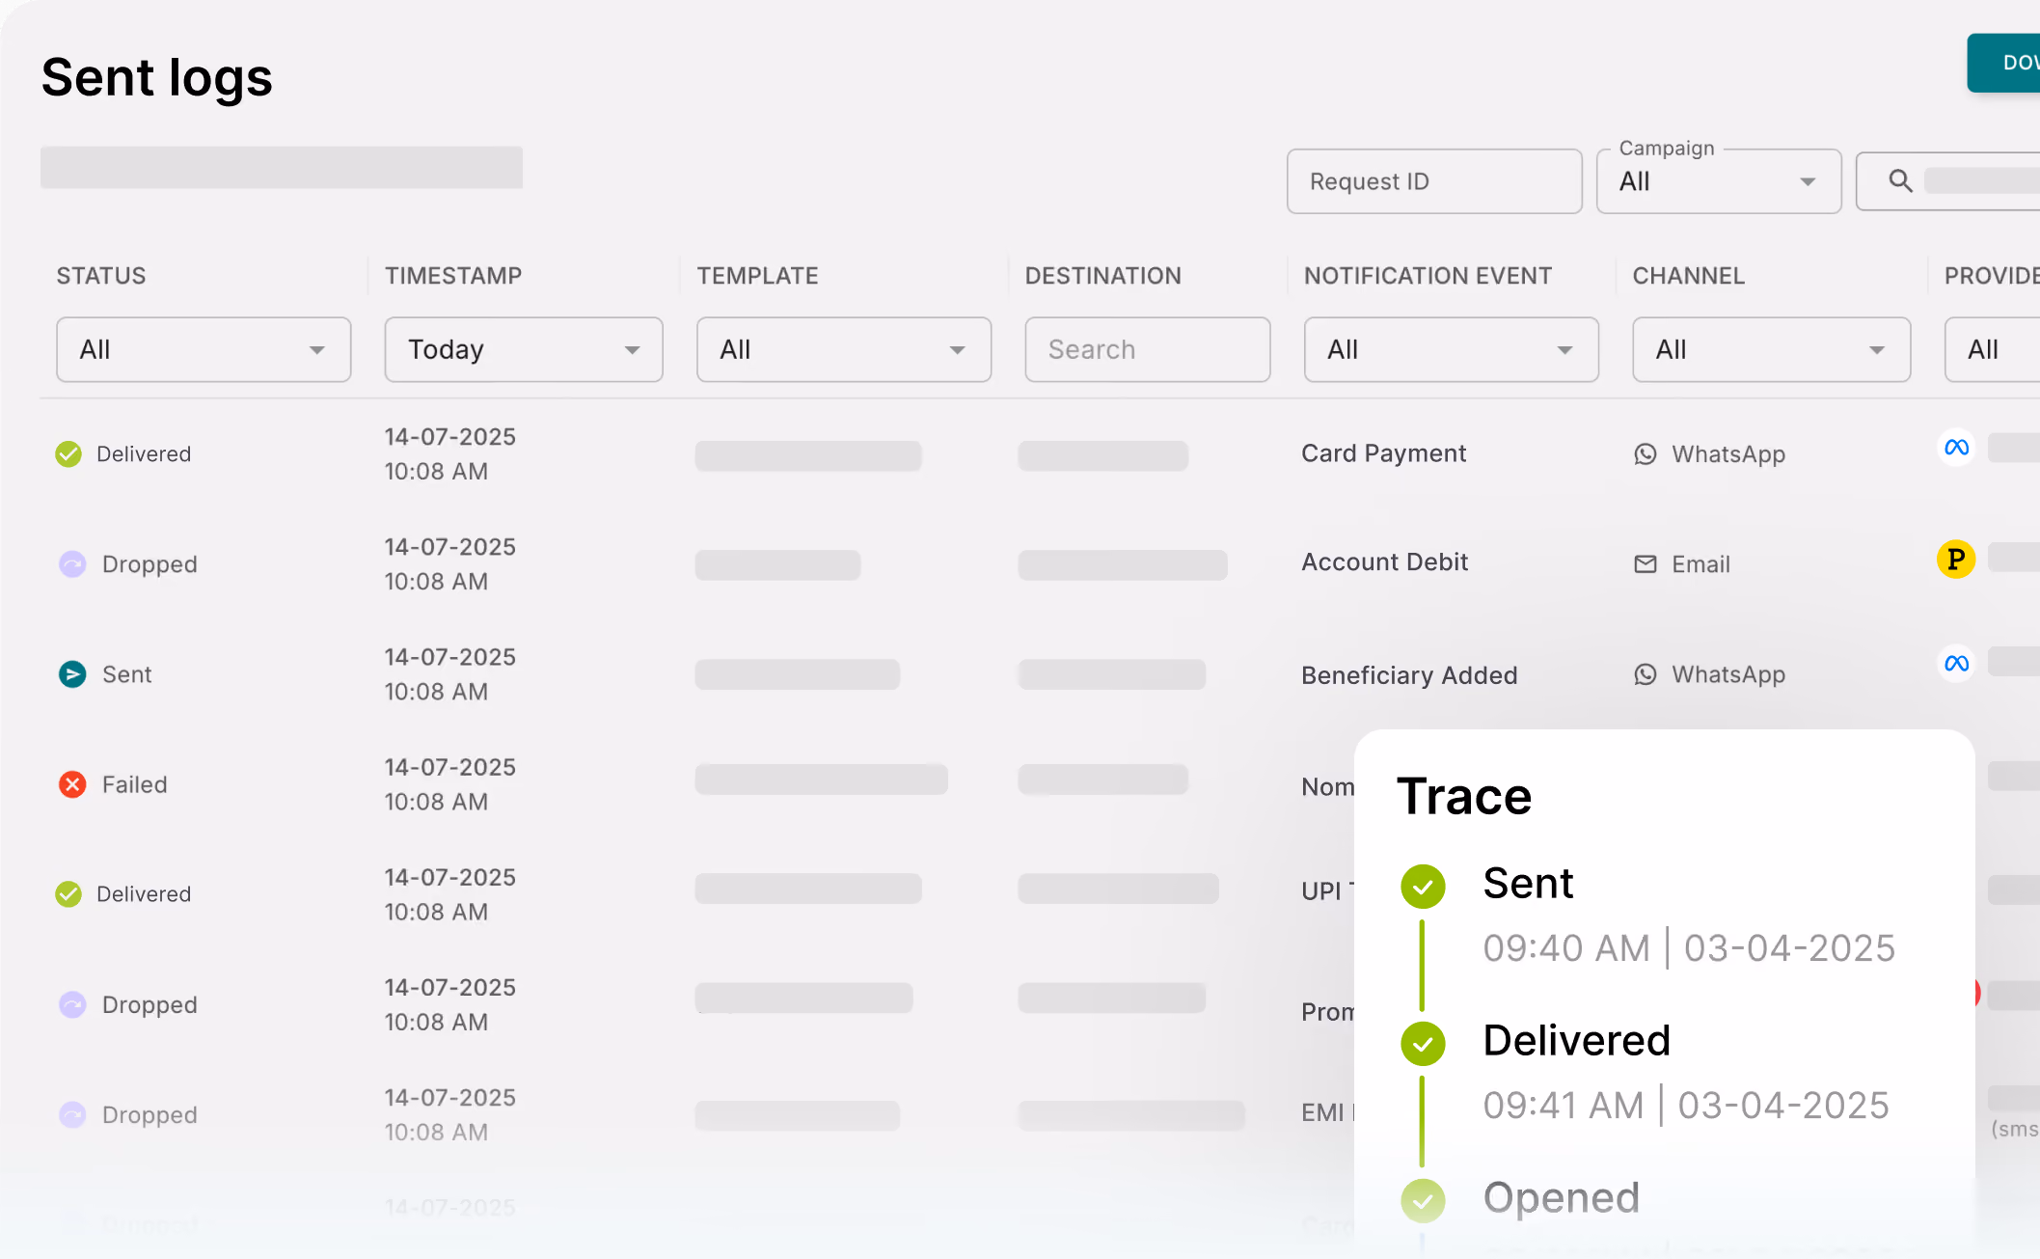Click the STATUS column header
2040x1259 pixels.
click(x=101, y=276)
